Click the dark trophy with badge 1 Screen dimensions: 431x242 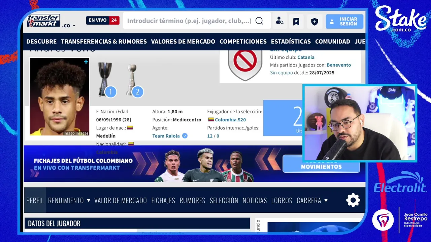coord(106,80)
